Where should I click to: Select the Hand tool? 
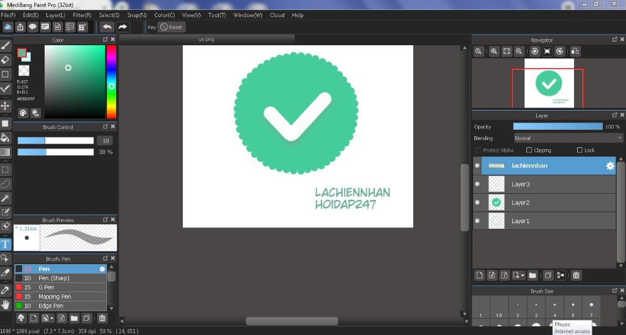[x=5, y=304]
